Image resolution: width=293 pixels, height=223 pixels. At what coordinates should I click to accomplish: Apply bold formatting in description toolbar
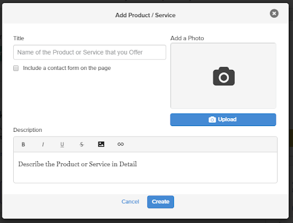coord(23,144)
